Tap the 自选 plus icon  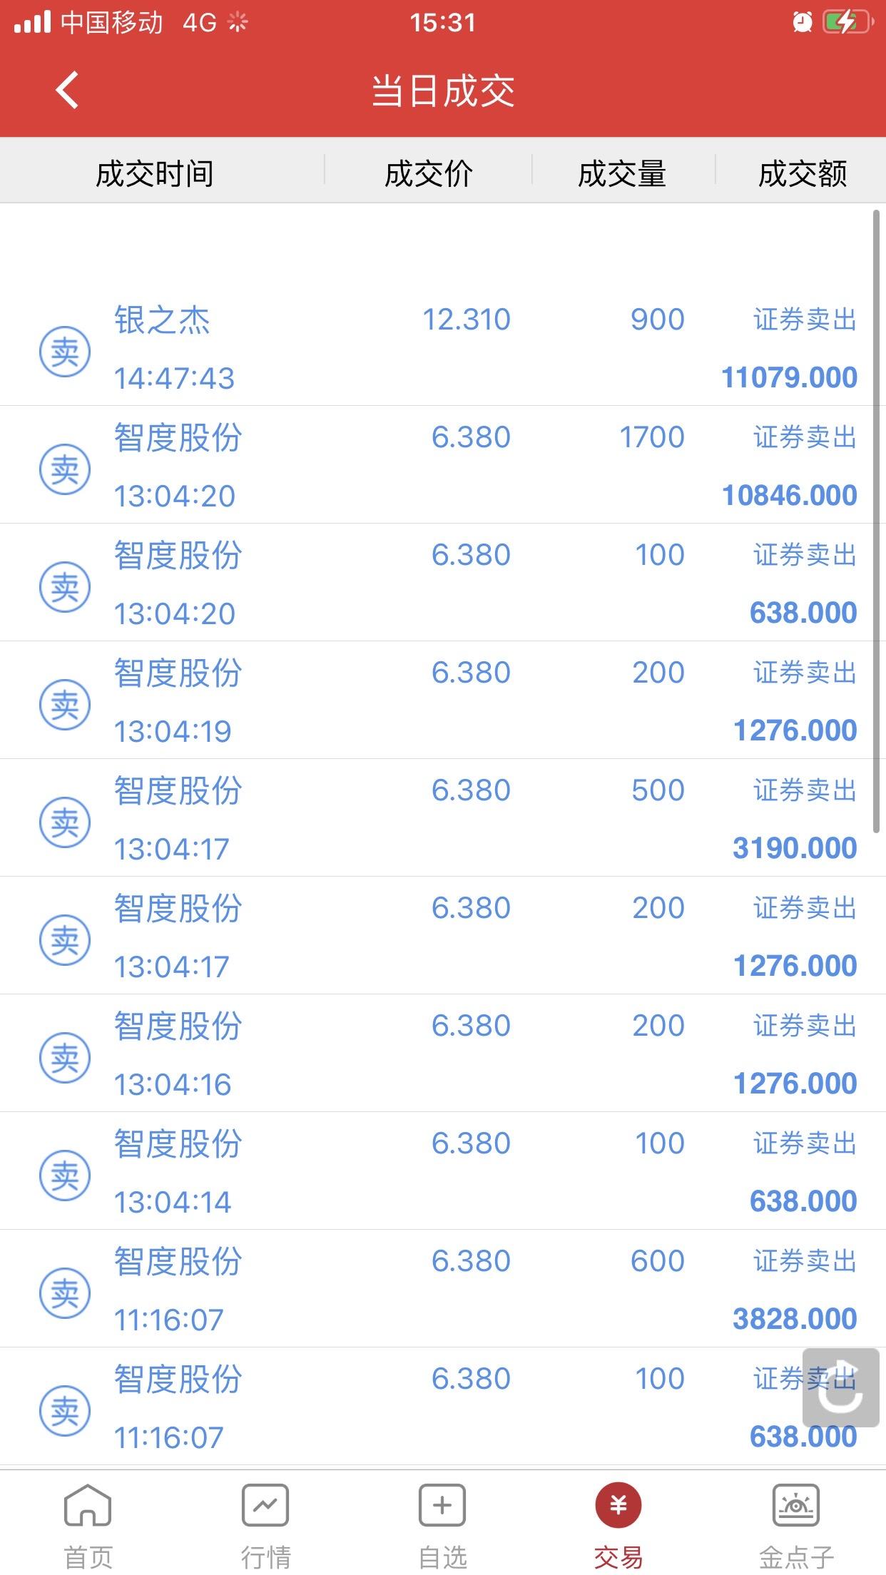442,1505
